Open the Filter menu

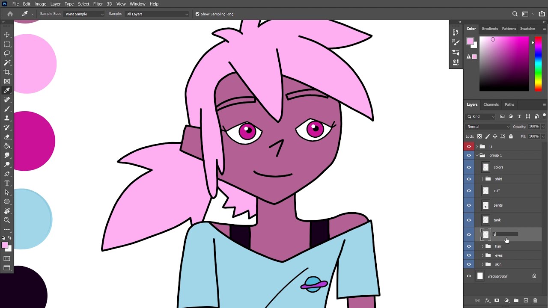click(x=98, y=4)
